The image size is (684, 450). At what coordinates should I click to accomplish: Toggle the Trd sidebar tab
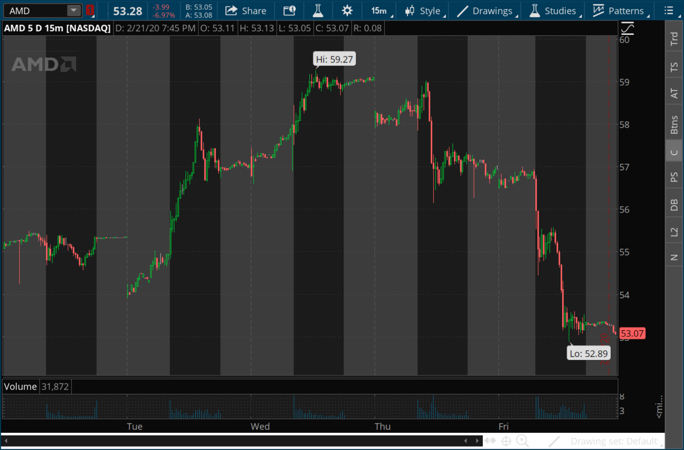pos(674,38)
